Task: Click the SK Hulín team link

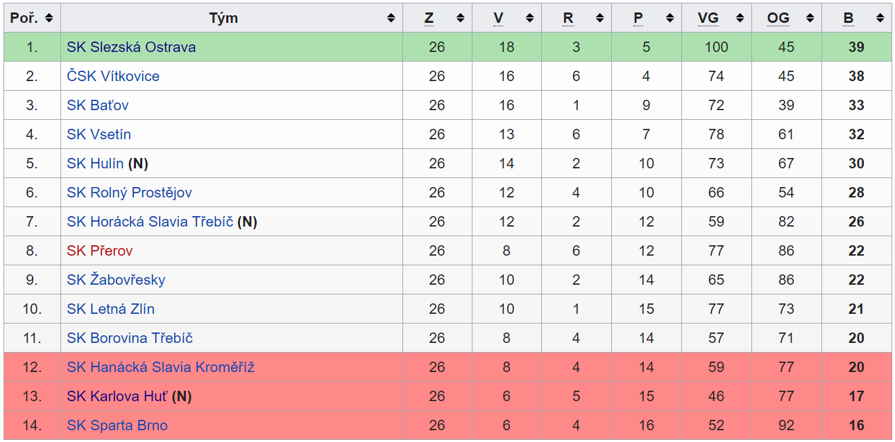Action: [95, 163]
